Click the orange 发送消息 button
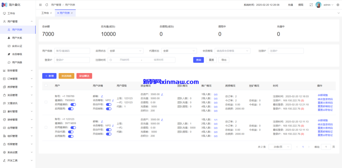 click(x=66, y=76)
